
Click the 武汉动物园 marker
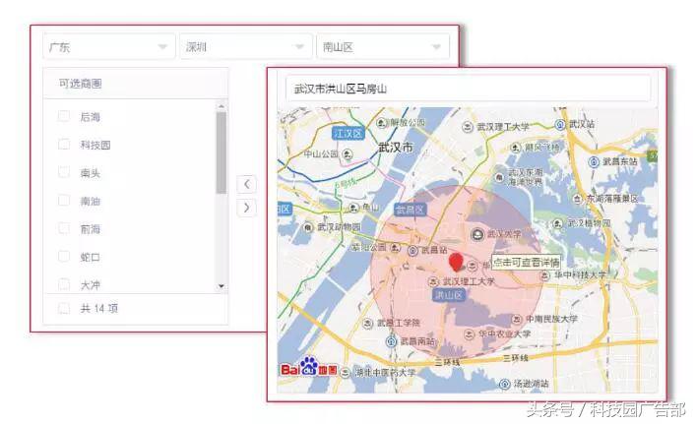tap(308, 227)
